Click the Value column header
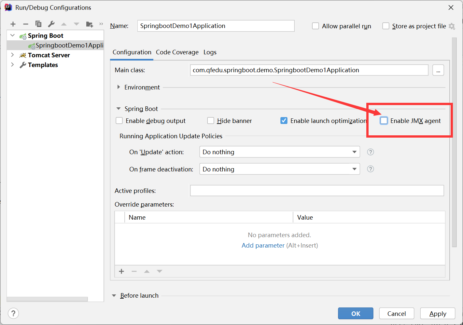Screen dimensions: 463x325 point(369,217)
